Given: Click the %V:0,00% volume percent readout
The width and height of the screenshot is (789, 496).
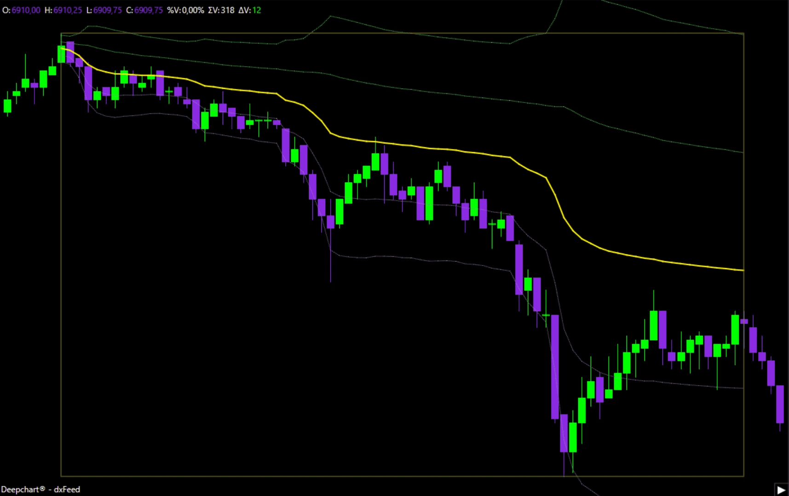Looking at the screenshot, I should 185,10.
